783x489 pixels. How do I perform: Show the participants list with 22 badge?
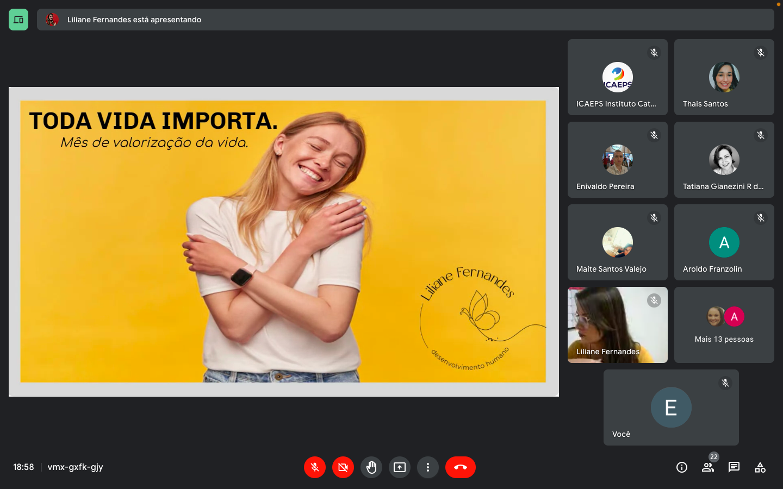[x=708, y=466]
